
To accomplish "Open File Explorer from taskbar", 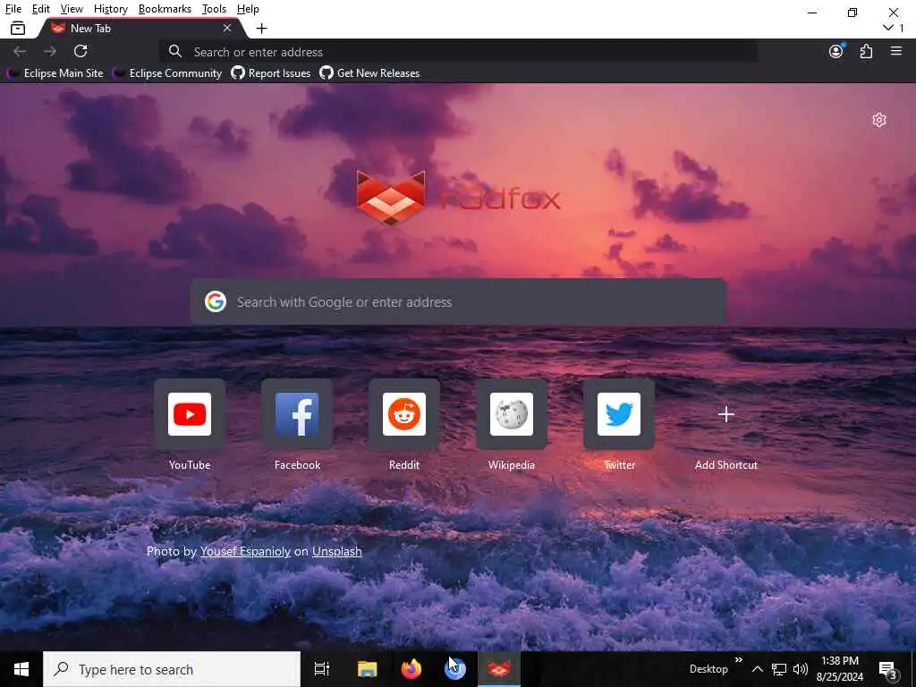I will click(x=368, y=669).
